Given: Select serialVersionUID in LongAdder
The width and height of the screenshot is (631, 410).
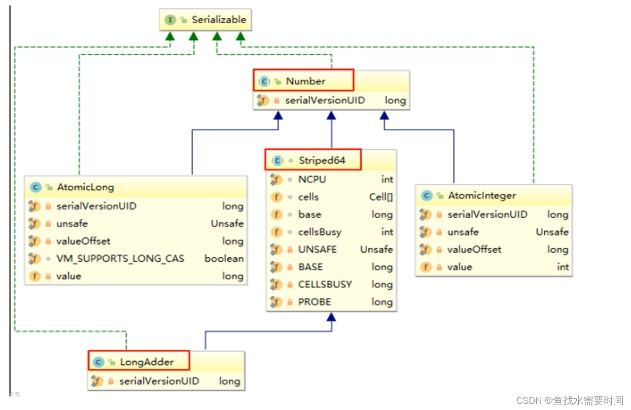Looking at the screenshot, I should coord(159,381).
